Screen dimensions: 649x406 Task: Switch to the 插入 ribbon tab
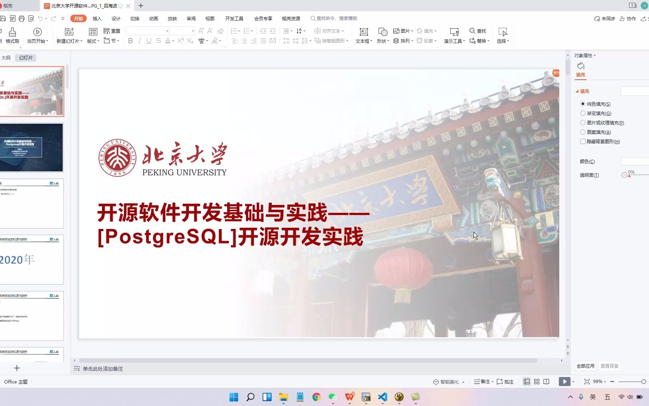click(x=97, y=18)
